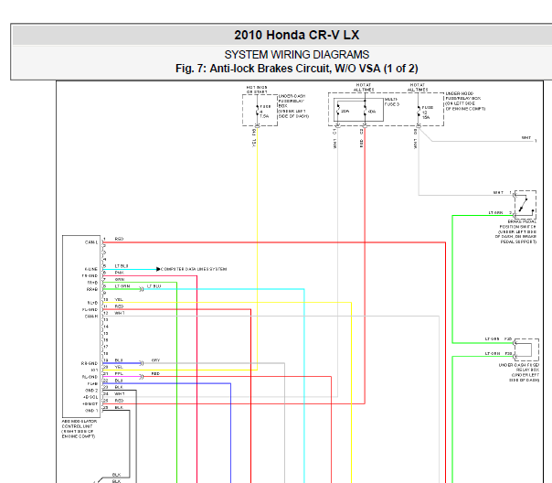Click the 'RED C2' vertical wire label
This screenshot has height=483, width=552.
(361, 138)
